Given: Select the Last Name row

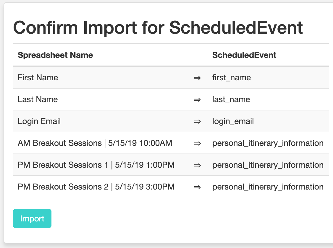Looking at the screenshot, I should pyautogui.click(x=38, y=99).
